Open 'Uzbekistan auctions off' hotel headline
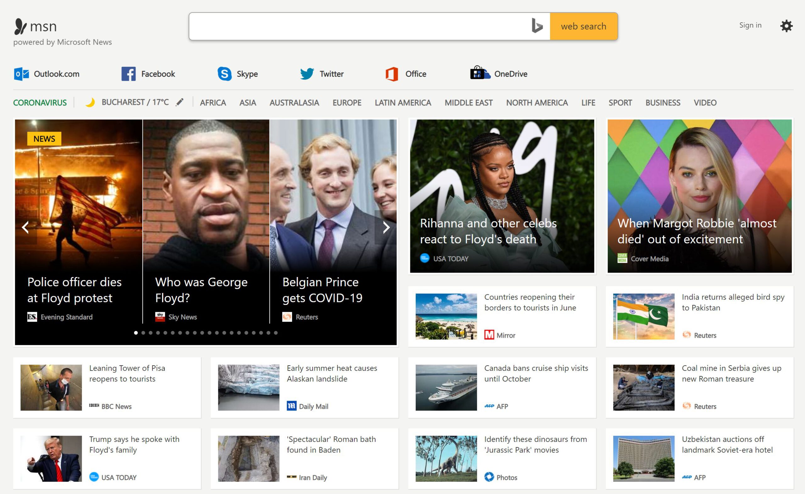This screenshot has width=805, height=494. [x=727, y=444]
